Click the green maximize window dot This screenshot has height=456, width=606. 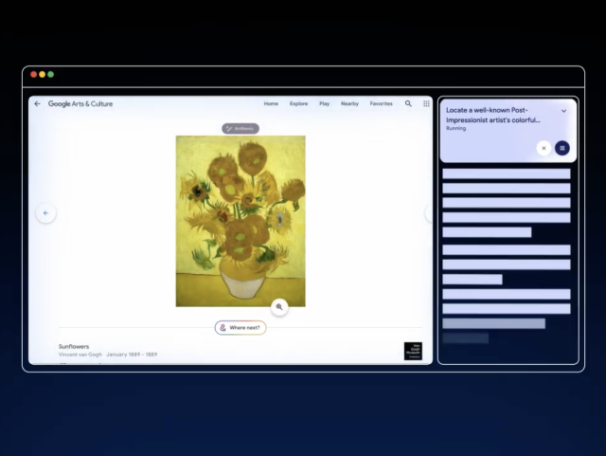[x=50, y=74]
